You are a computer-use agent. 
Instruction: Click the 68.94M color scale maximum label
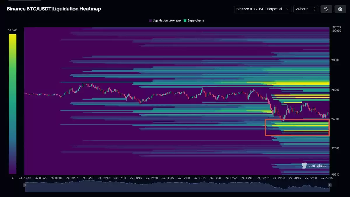[x=13, y=30]
